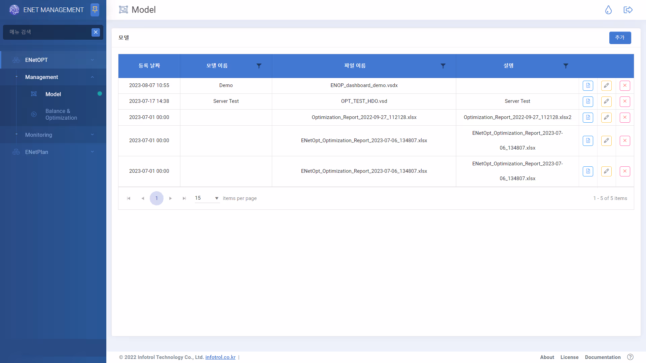Open the theme droplet icon
Screen dimensions: 646x363
[608, 10]
